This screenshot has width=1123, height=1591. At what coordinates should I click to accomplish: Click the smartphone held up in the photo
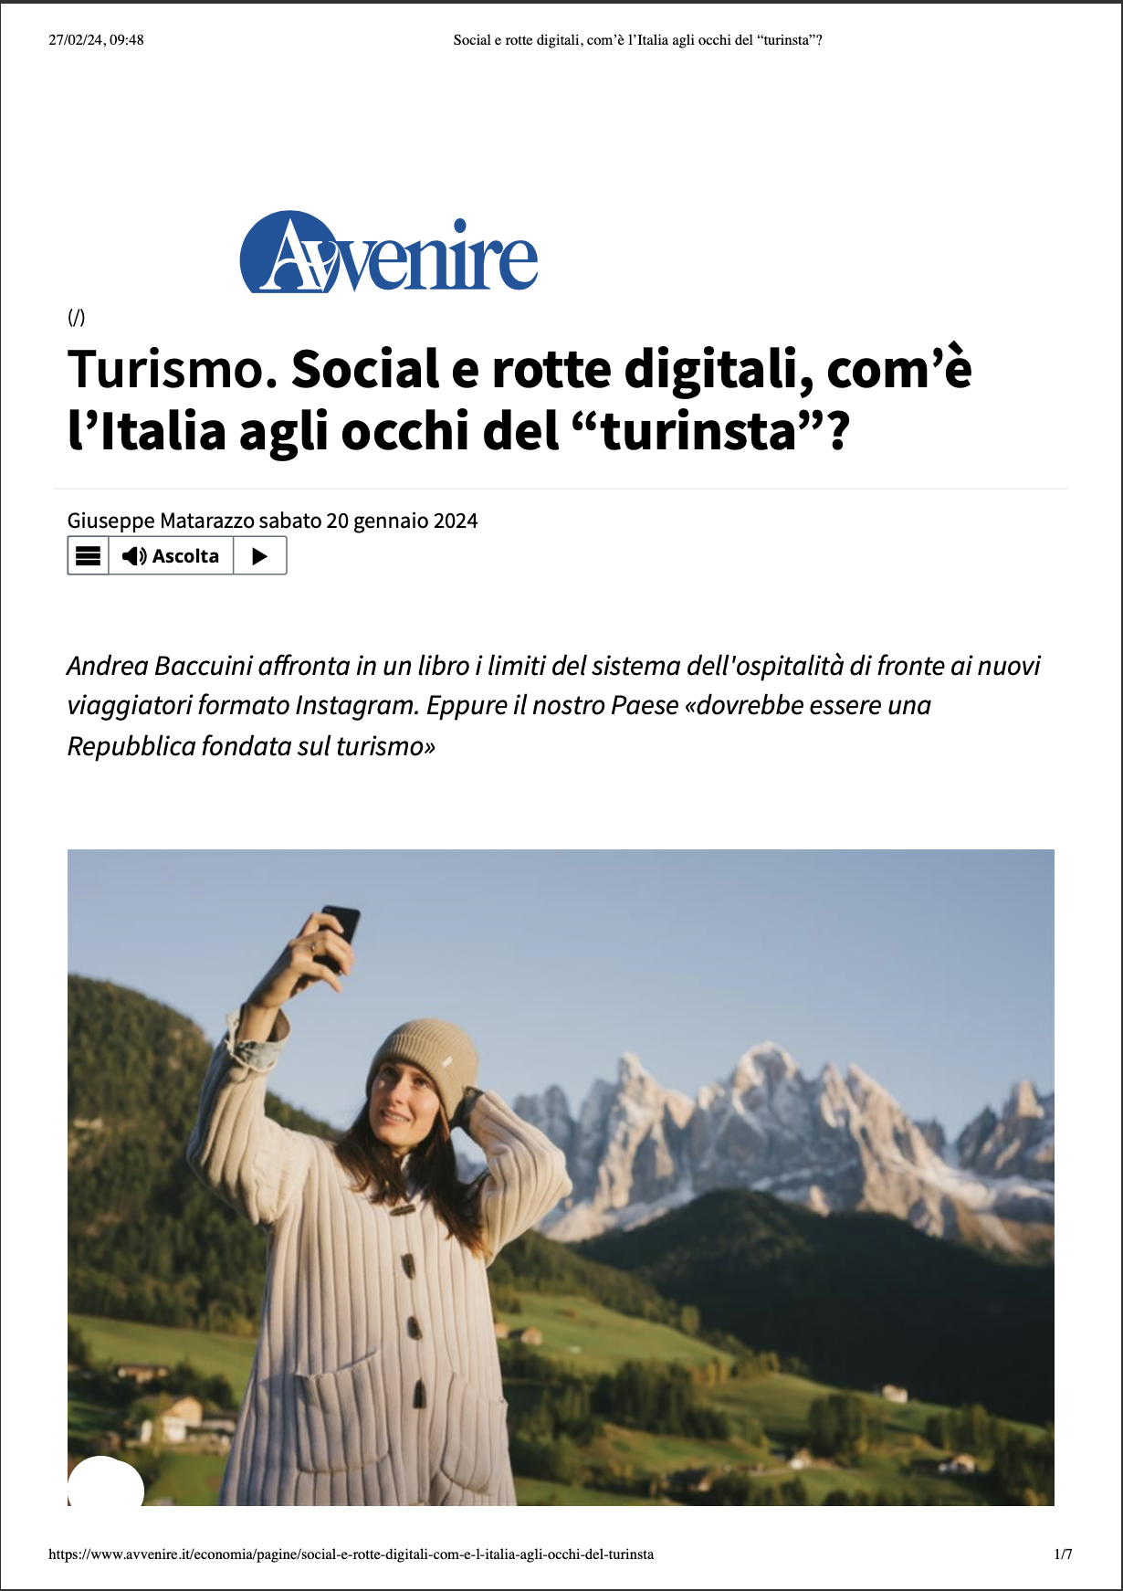(340, 934)
